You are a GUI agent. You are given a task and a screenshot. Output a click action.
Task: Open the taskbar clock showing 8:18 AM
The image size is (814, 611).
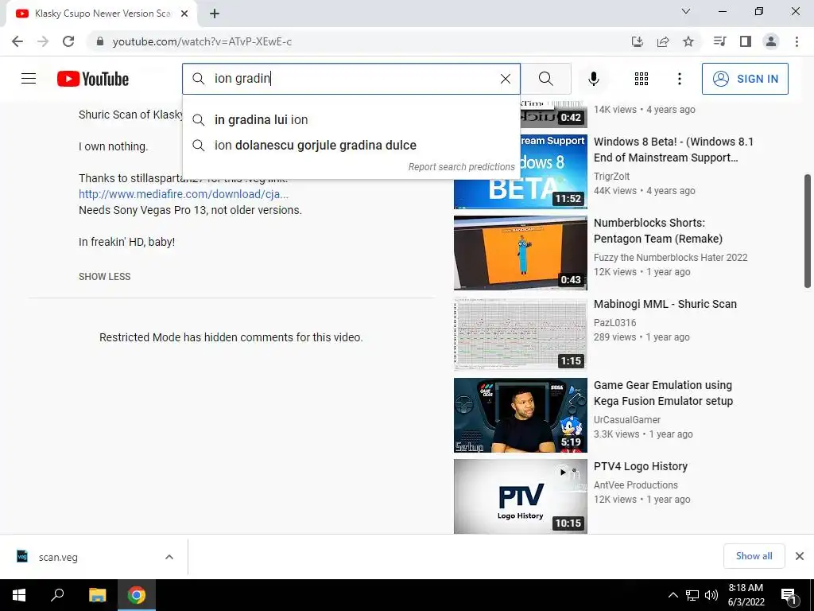click(746, 595)
